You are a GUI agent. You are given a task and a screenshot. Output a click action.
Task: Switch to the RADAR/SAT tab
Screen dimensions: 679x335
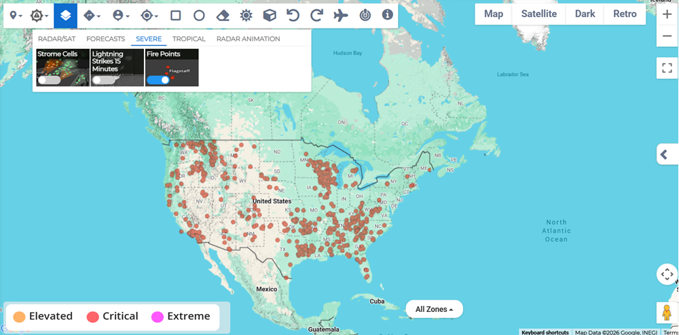coord(57,39)
